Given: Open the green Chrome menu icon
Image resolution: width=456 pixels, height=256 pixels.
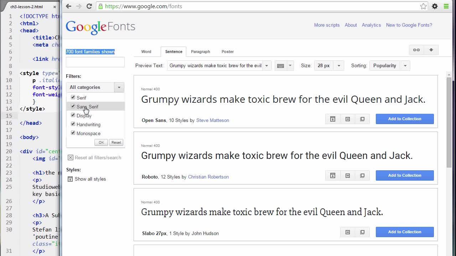Looking at the screenshot, I should [446, 6].
